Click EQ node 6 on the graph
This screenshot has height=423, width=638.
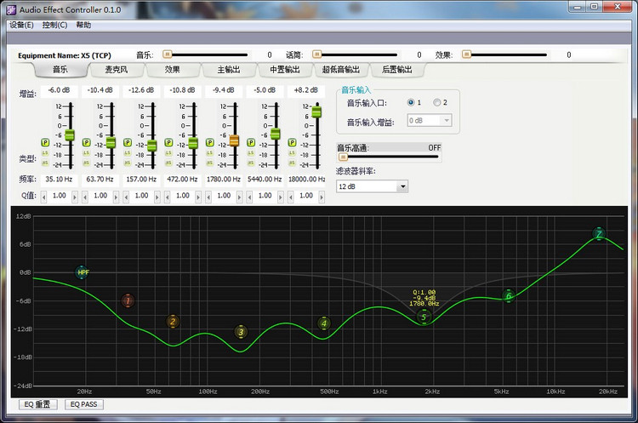pyautogui.click(x=509, y=296)
